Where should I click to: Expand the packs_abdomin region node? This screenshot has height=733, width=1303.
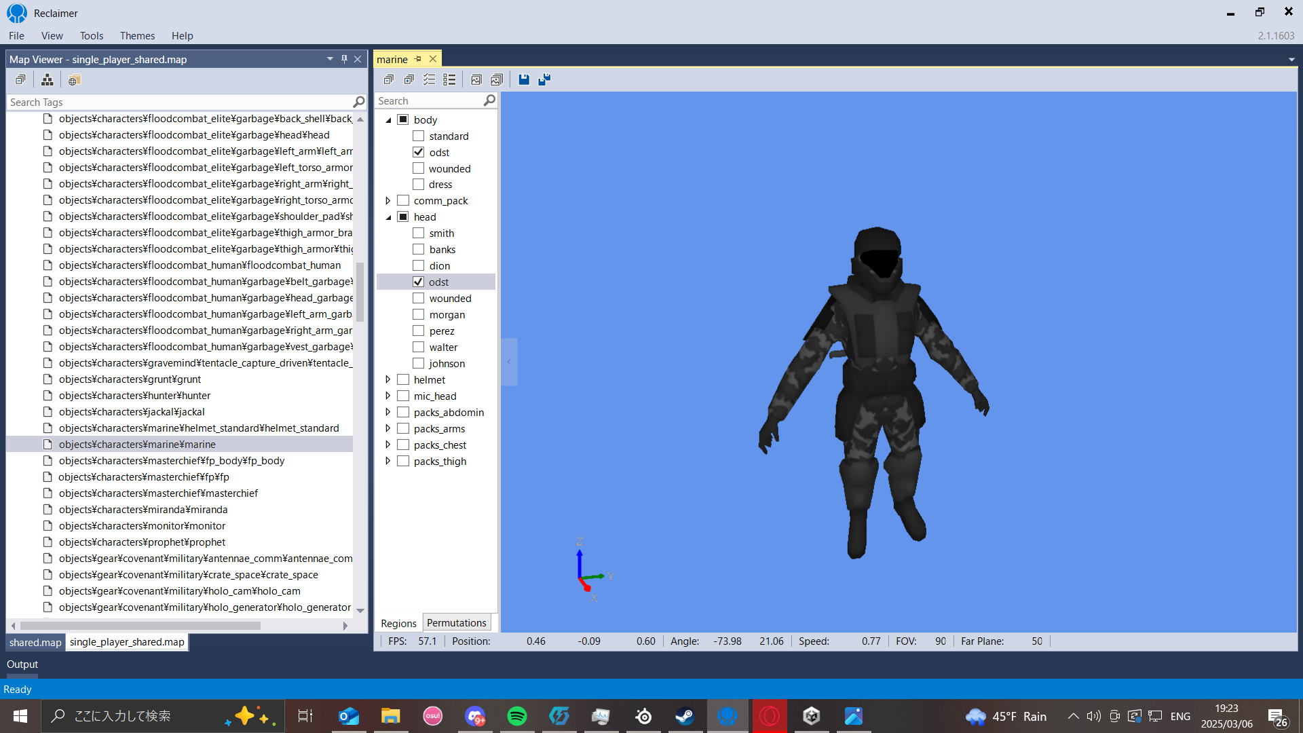pos(388,413)
